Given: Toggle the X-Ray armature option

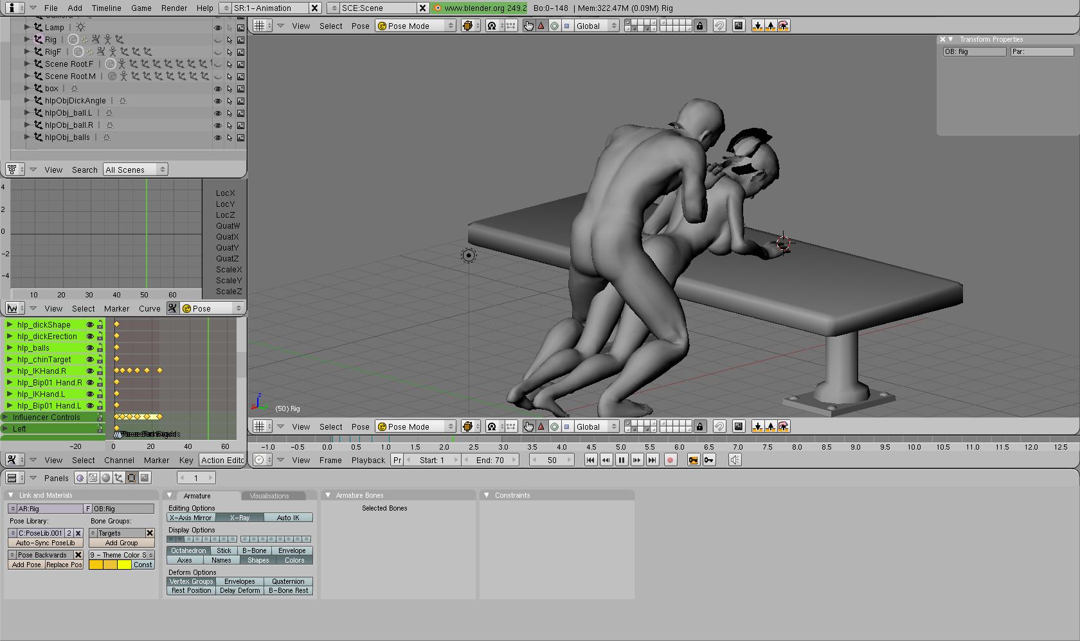Looking at the screenshot, I should pos(239,518).
